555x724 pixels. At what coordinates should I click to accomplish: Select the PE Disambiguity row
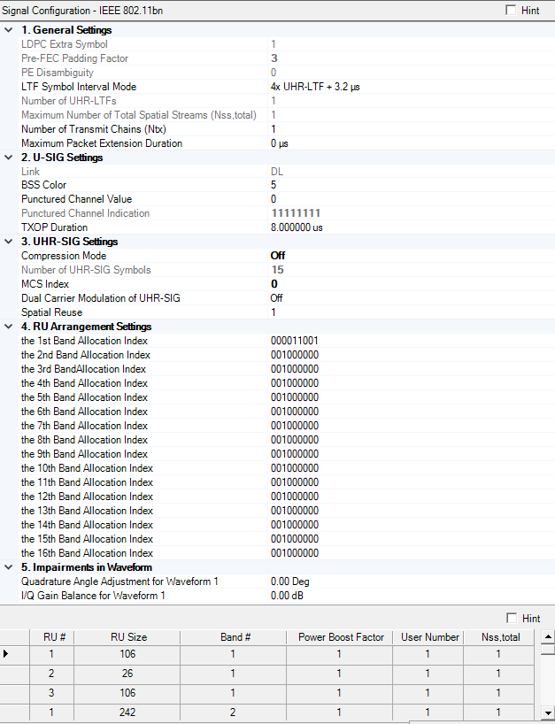[287, 73]
